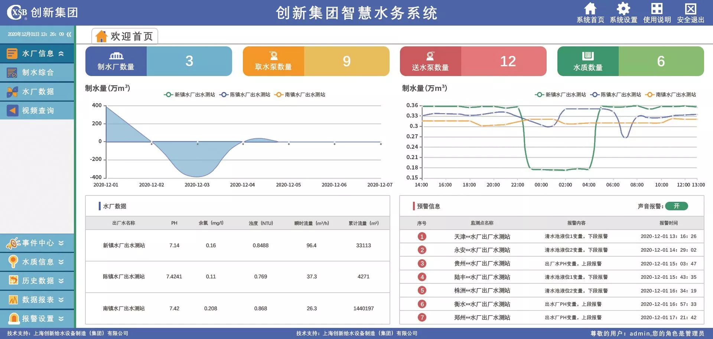Viewport: 713px width, 339px height.
Task: Toggle 新镇水厂出水测站 legend in right chart
Action: (560, 95)
